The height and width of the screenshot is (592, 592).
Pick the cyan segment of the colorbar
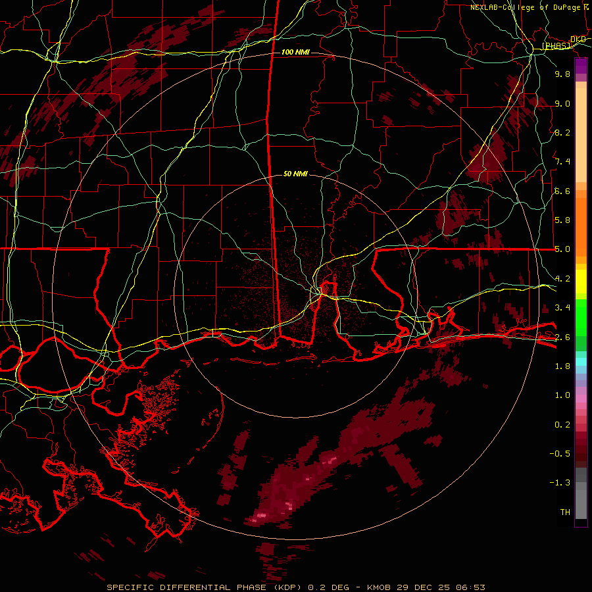click(581, 361)
